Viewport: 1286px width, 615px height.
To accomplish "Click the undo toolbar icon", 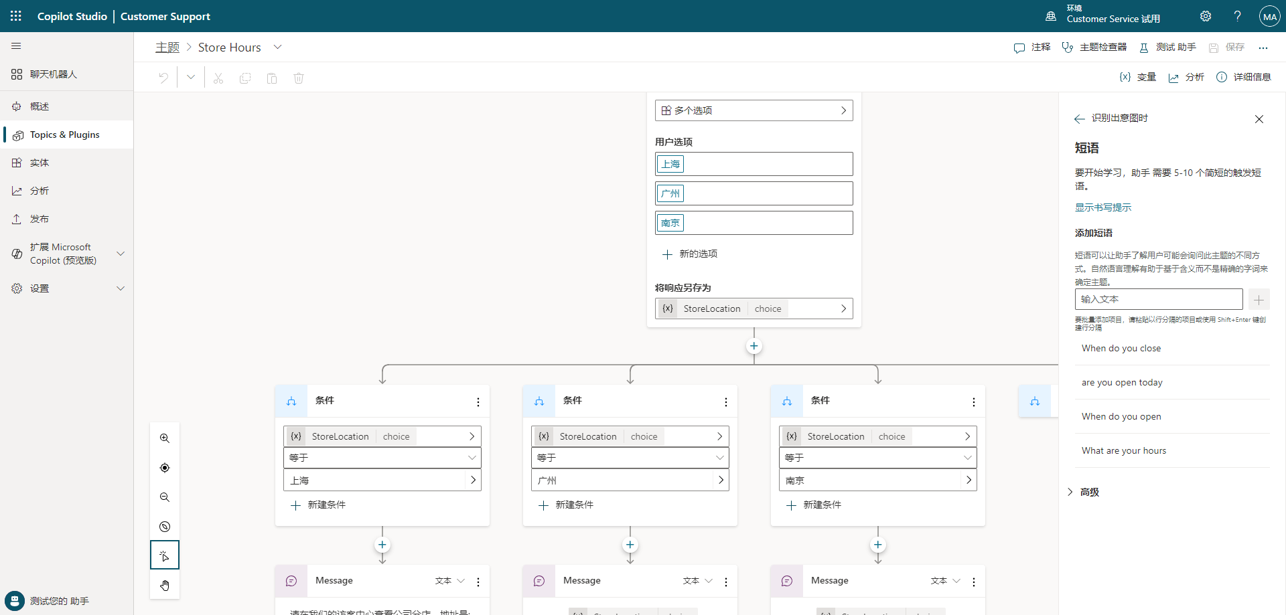I will coord(163,78).
